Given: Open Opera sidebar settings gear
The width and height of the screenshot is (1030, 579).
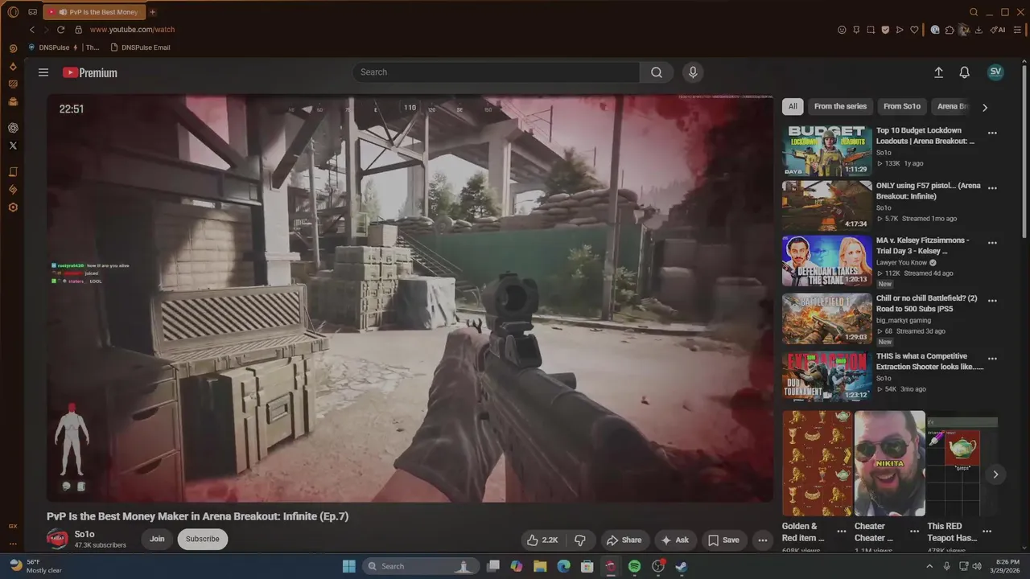Looking at the screenshot, I should [x=13, y=207].
